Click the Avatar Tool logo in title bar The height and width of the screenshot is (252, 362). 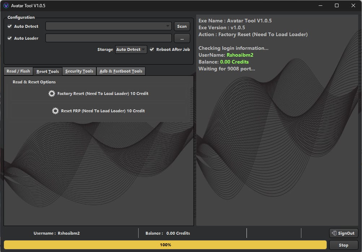tap(6, 5)
